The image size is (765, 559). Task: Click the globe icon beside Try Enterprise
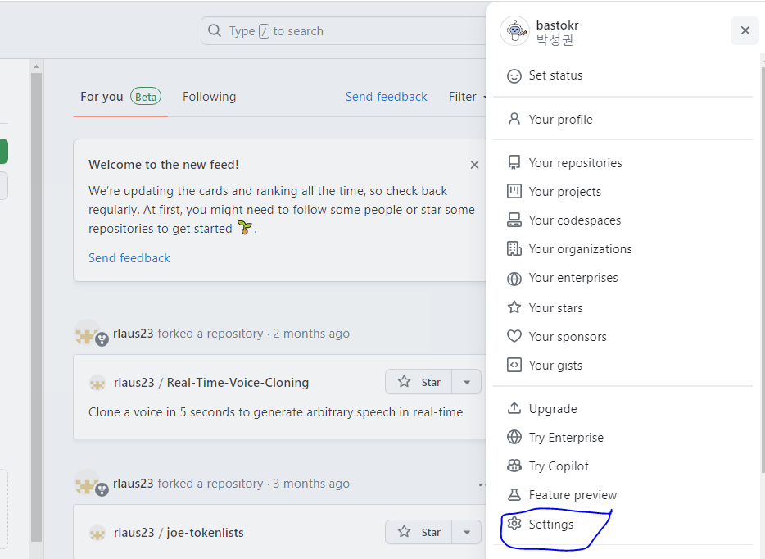[x=514, y=437]
